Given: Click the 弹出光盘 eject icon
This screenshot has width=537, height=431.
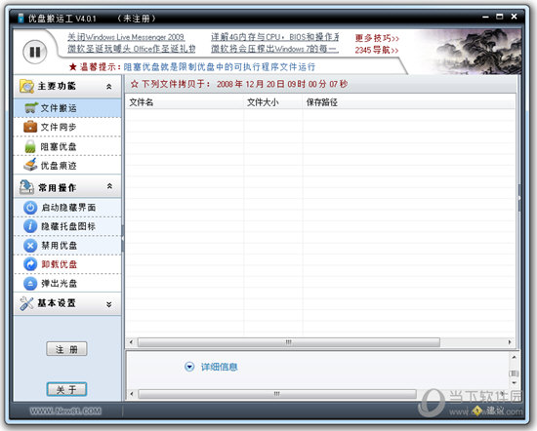Looking at the screenshot, I should click(30, 283).
